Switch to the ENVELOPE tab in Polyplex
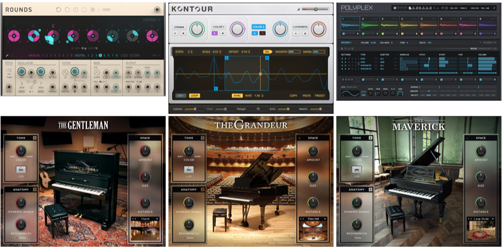502x247 pixels. coord(485,49)
